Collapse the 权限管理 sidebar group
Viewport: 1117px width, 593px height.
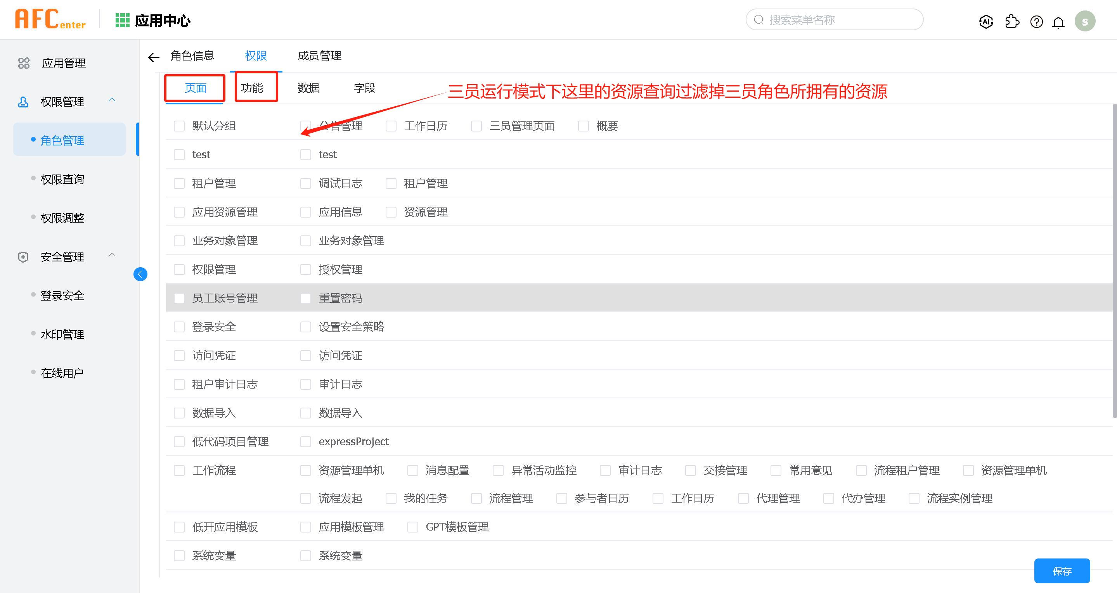point(111,100)
